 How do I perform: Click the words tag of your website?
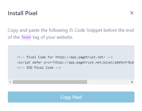click(x=53, y=37)
